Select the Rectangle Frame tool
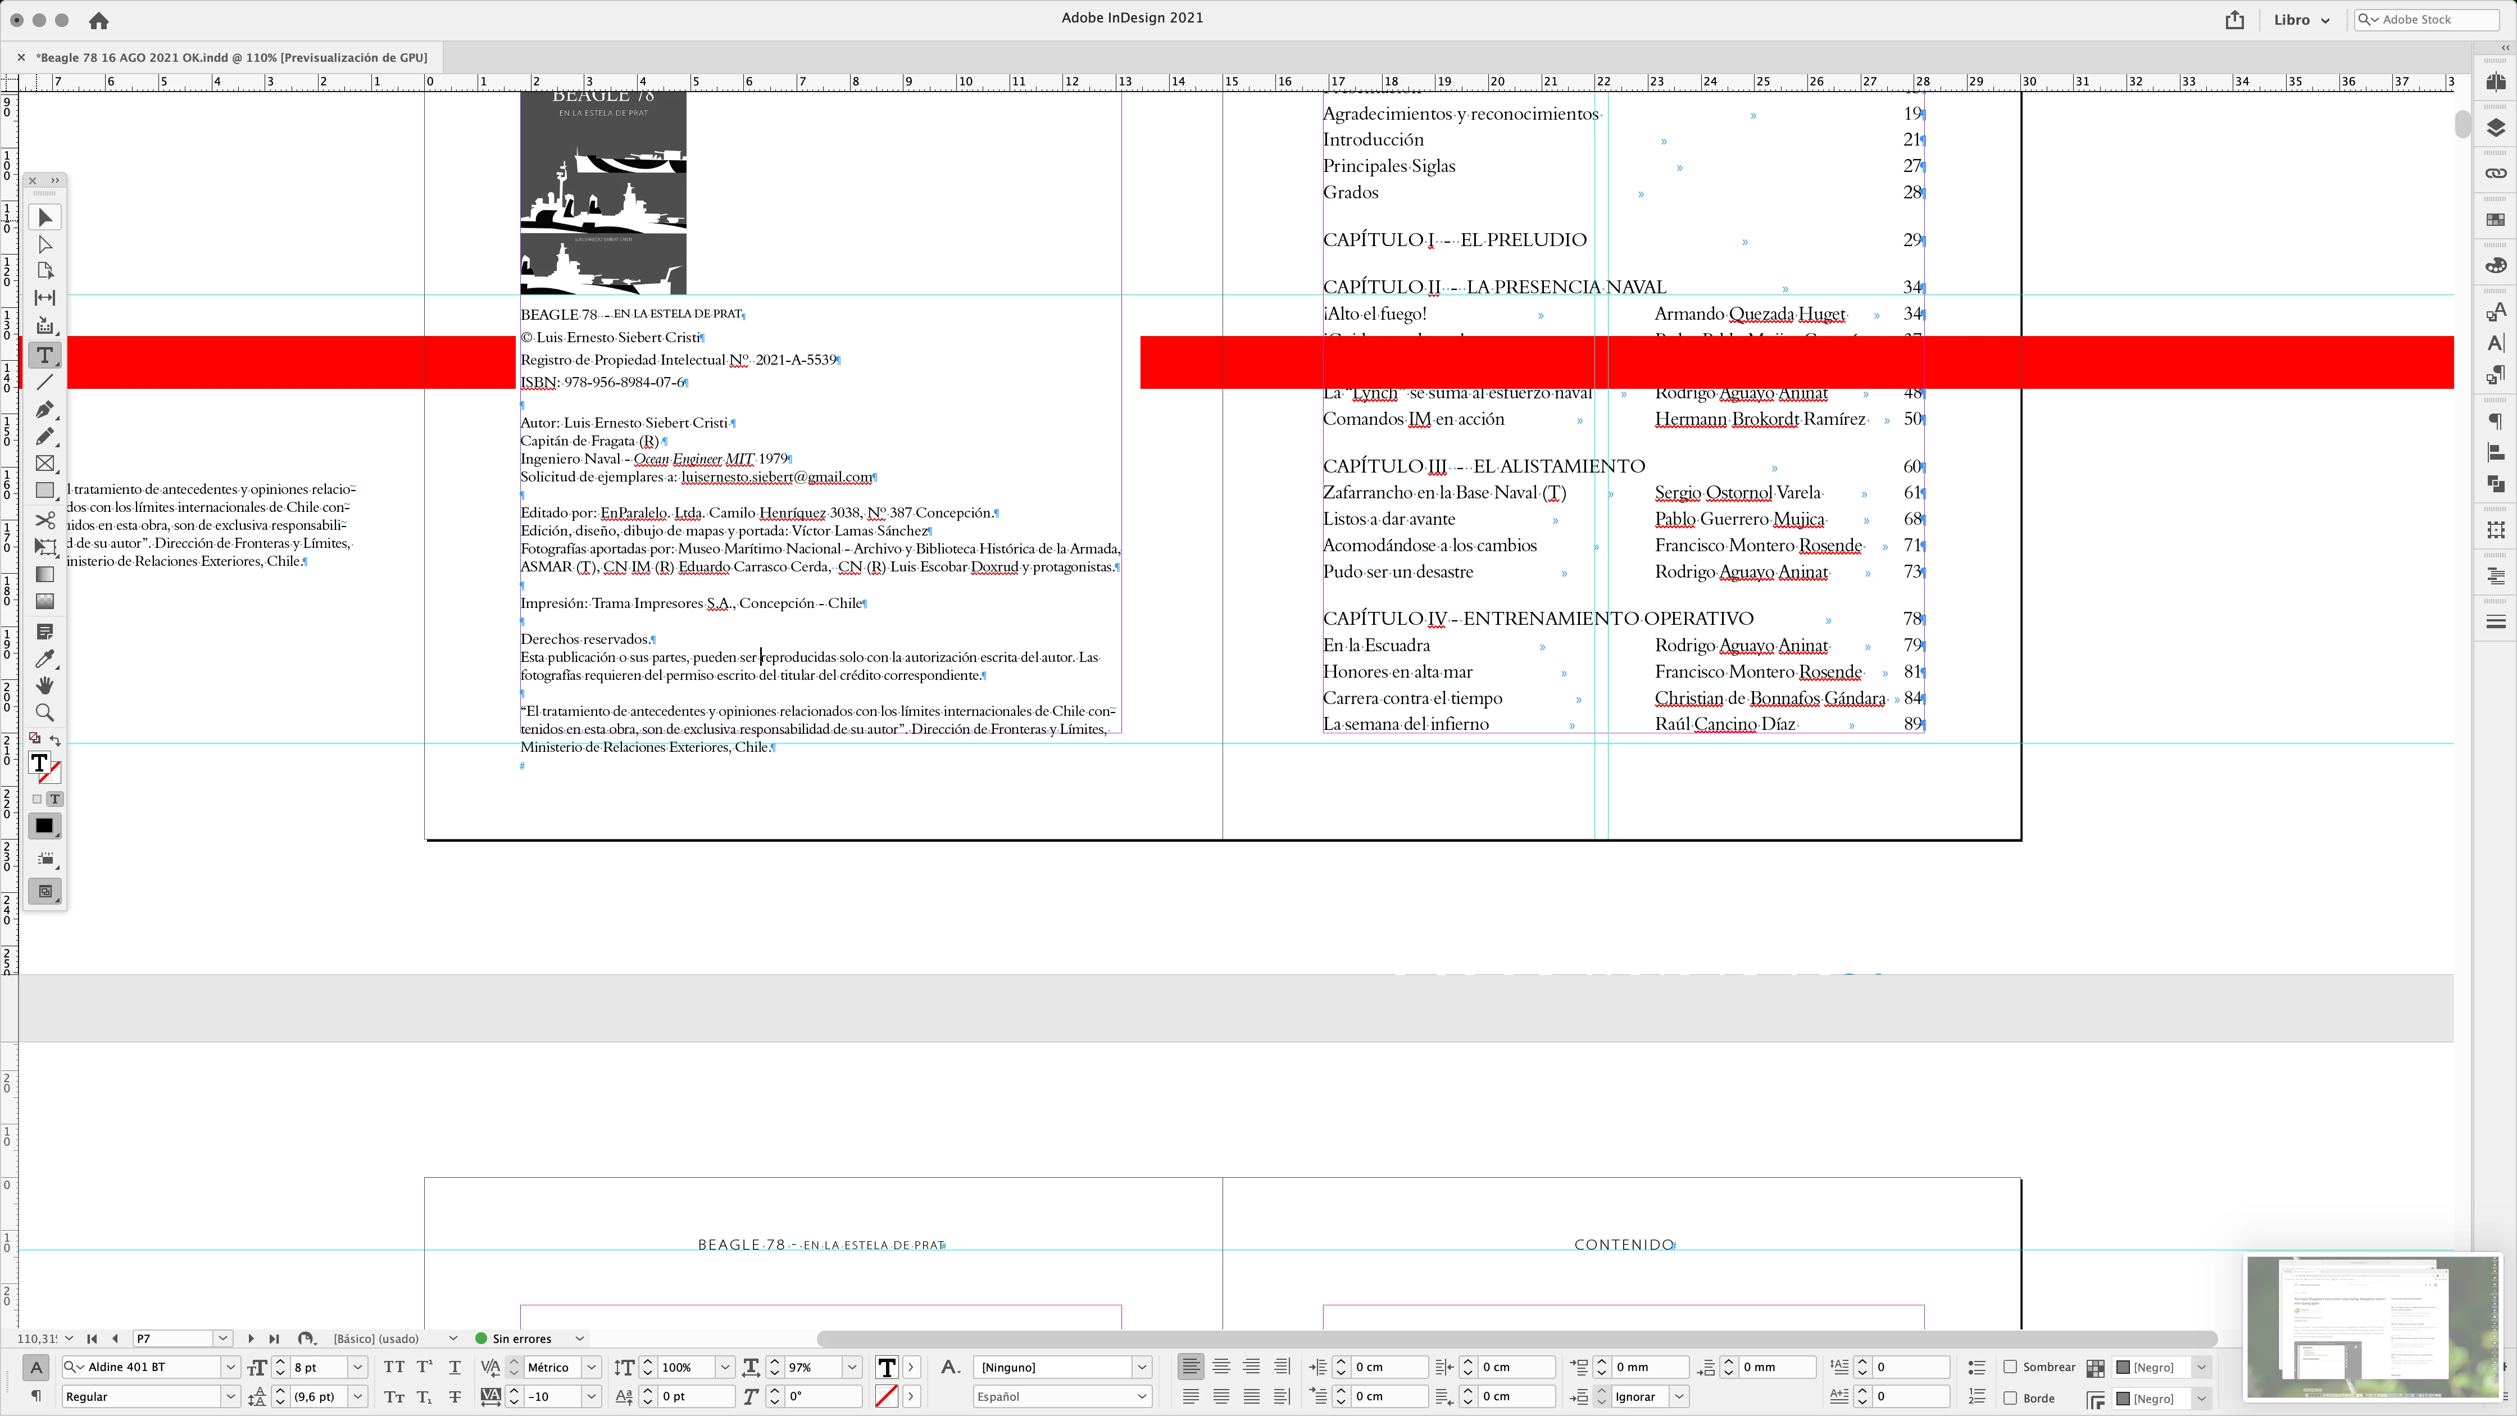 click(x=45, y=464)
